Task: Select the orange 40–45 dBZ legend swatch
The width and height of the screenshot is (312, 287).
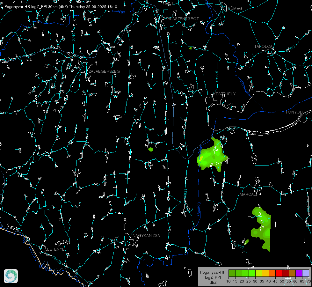Action: [x=272, y=273]
